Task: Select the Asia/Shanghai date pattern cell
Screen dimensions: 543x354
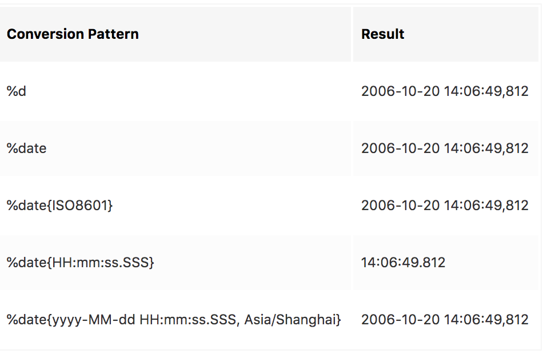Action: 175,319
